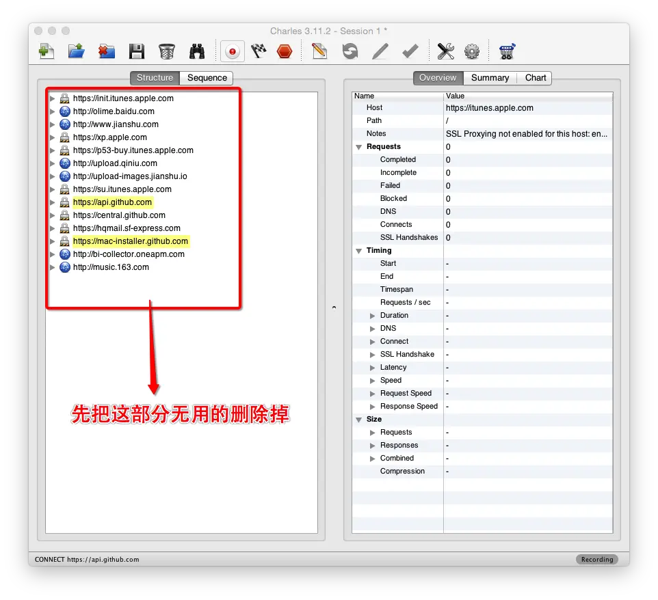Expand the Responses size row
Viewport: 658px width, 600px height.
(x=372, y=446)
